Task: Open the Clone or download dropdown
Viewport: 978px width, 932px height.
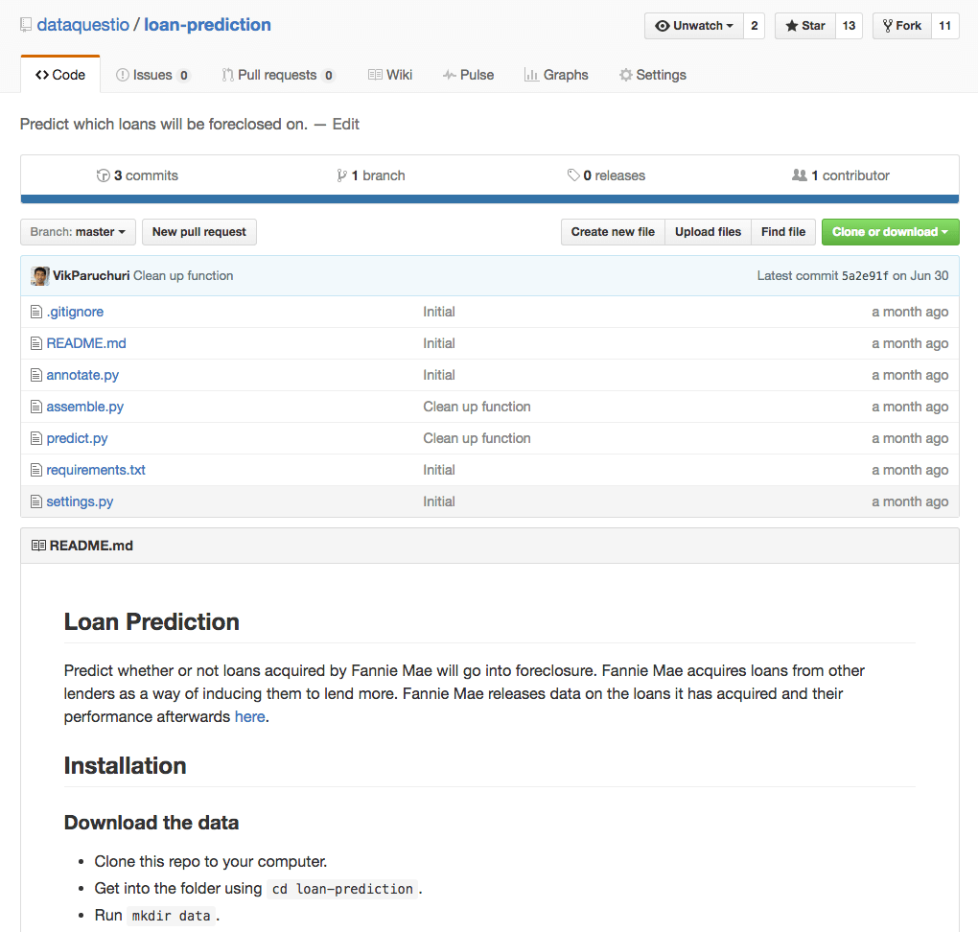Action: (x=890, y=231)
